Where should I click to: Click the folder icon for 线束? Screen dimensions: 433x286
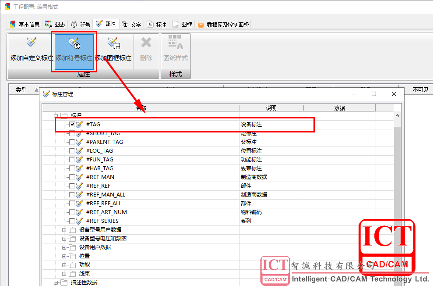tap(72, 274)
